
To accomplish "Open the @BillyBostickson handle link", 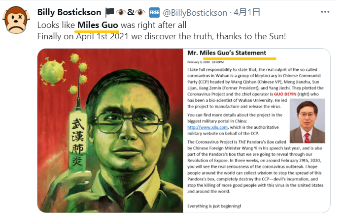I will click(195, 13).
